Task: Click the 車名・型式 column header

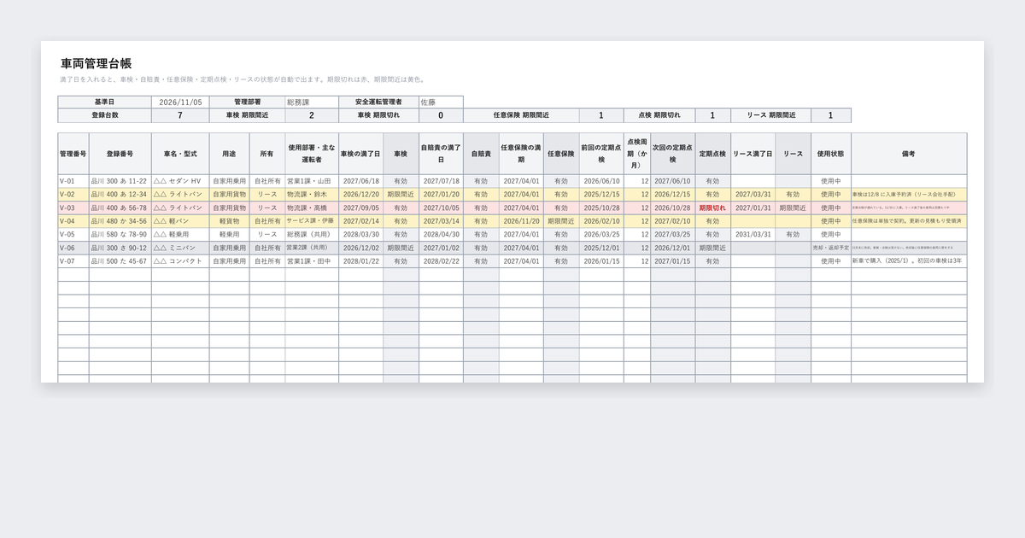Action: click(x=180, y=154)
